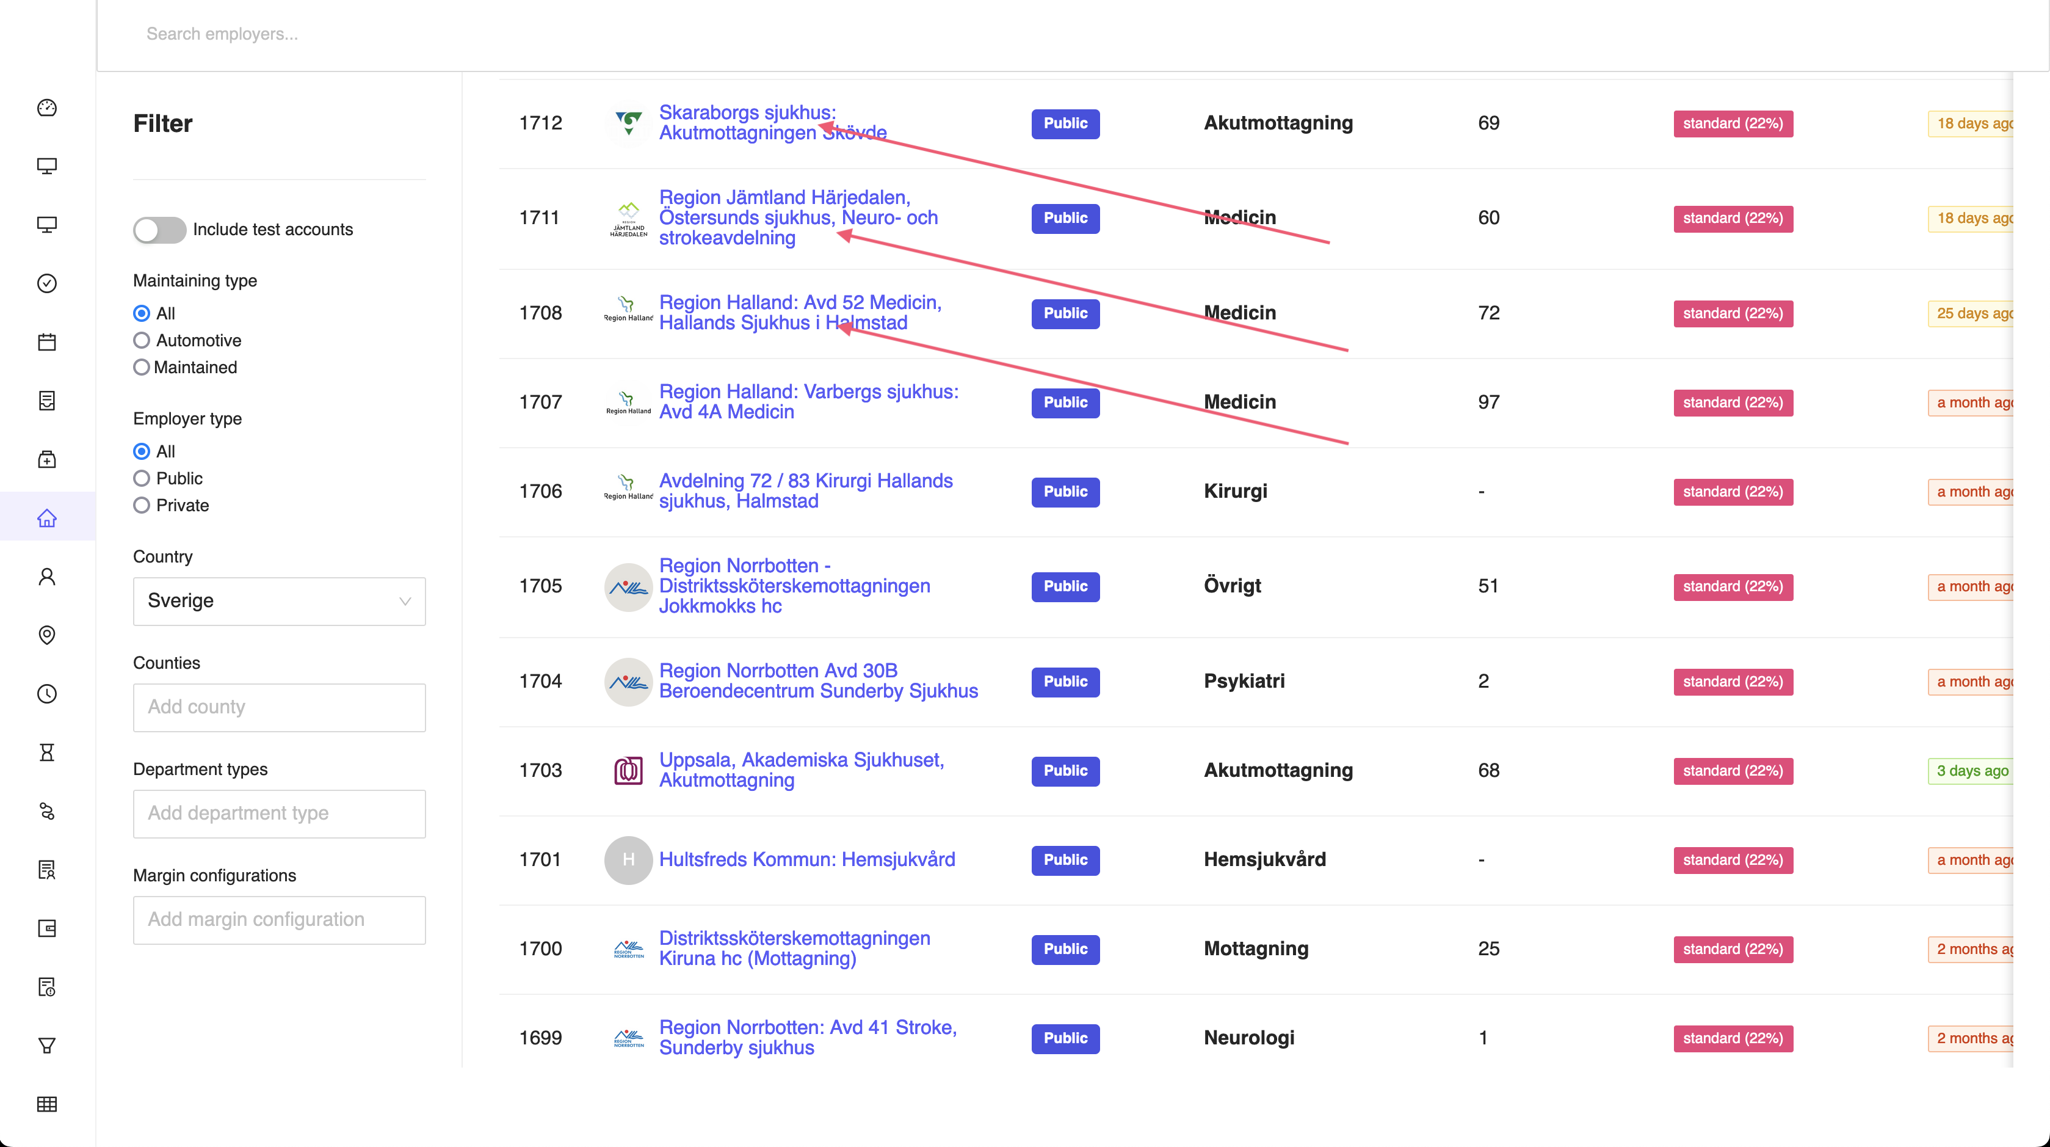The image size is (2050, 1147).
Task: Toggle Include test accounts switch
Action: [159, 230]
